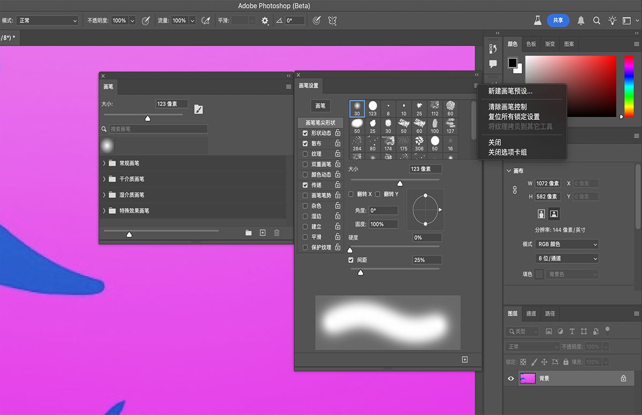Enable the 翻转 X checkbox

pos(350,194)
